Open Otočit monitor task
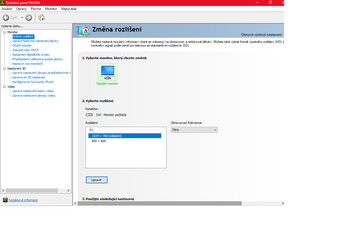Viewport: 358px width, 247px height. point(22,45)
